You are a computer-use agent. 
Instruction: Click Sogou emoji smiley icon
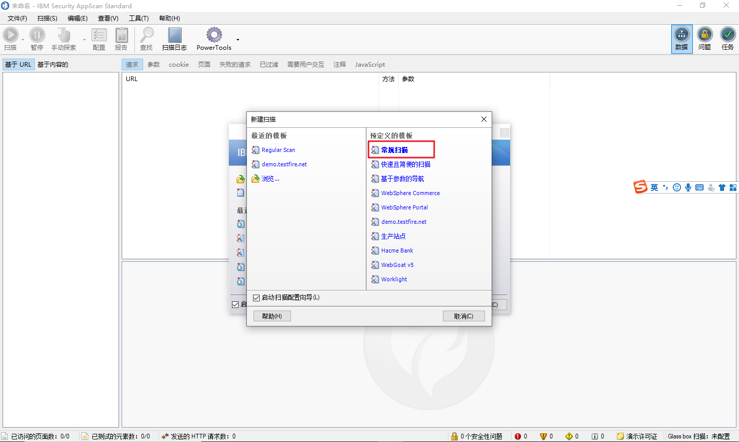tap(677, 187)
